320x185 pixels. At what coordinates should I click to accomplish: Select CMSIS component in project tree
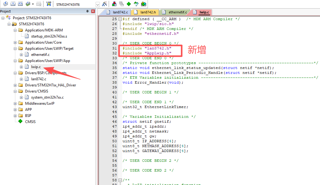[30, 122]
